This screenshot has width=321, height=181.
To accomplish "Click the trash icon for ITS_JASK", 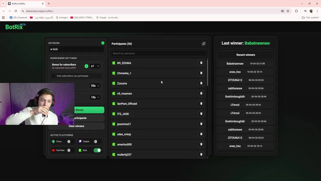I will coord(201,114).
